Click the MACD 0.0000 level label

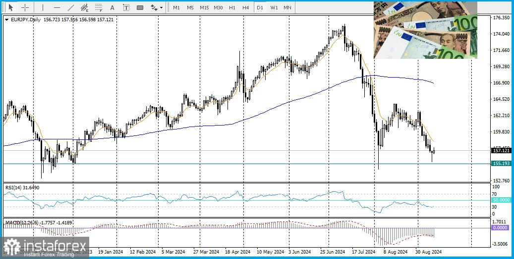[x=501, y=227]
